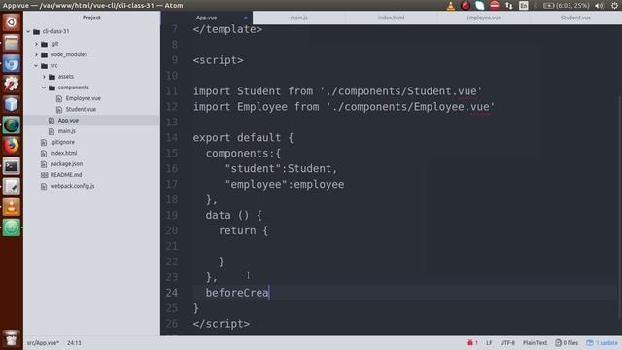This screenshot has height=350, width=622.
Task: Open Student.vue in the project tree
Action: click(x=81, y=109)
